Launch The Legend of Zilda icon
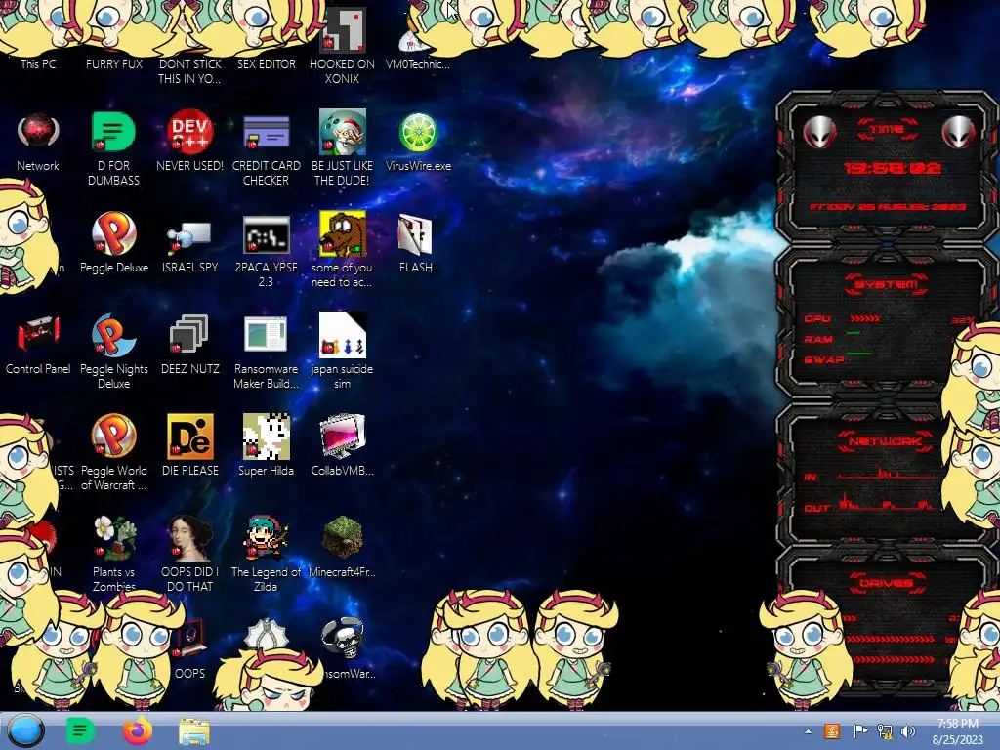The image size is (1000, 750). [x=266, y=538]
